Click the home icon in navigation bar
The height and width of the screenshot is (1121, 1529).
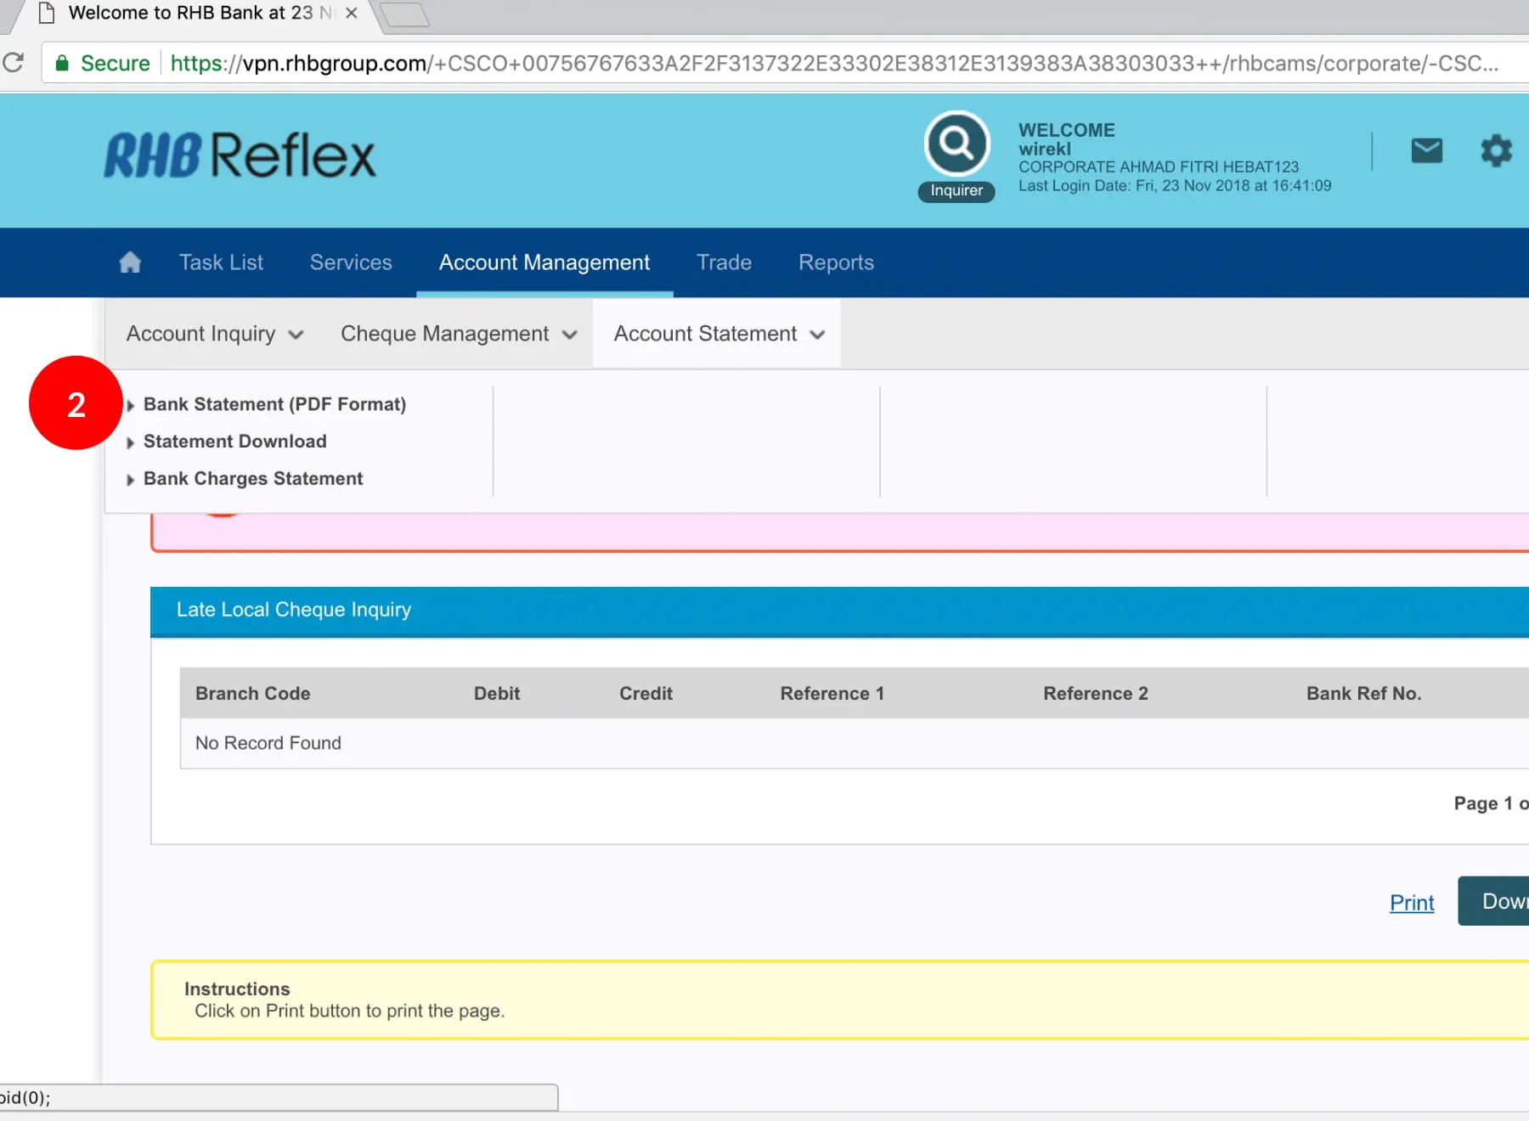tap(130, 262)
